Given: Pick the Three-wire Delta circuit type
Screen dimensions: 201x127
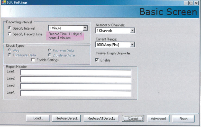Looking at the screenshot, I should point(10,55).
